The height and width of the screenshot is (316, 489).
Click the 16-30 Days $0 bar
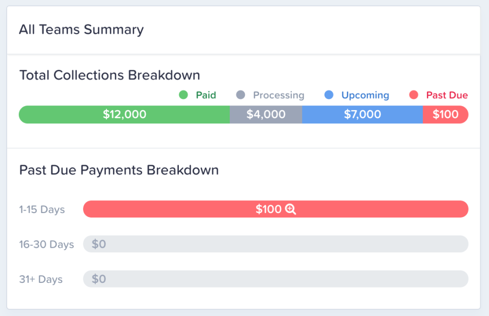(275, 244)
